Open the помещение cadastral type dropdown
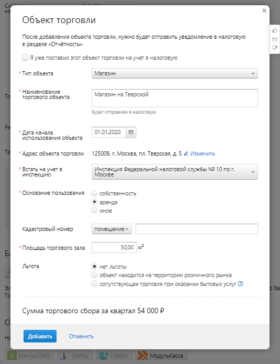Image resolution: width=280 pixels, height=364 pixels. point(111,229)
